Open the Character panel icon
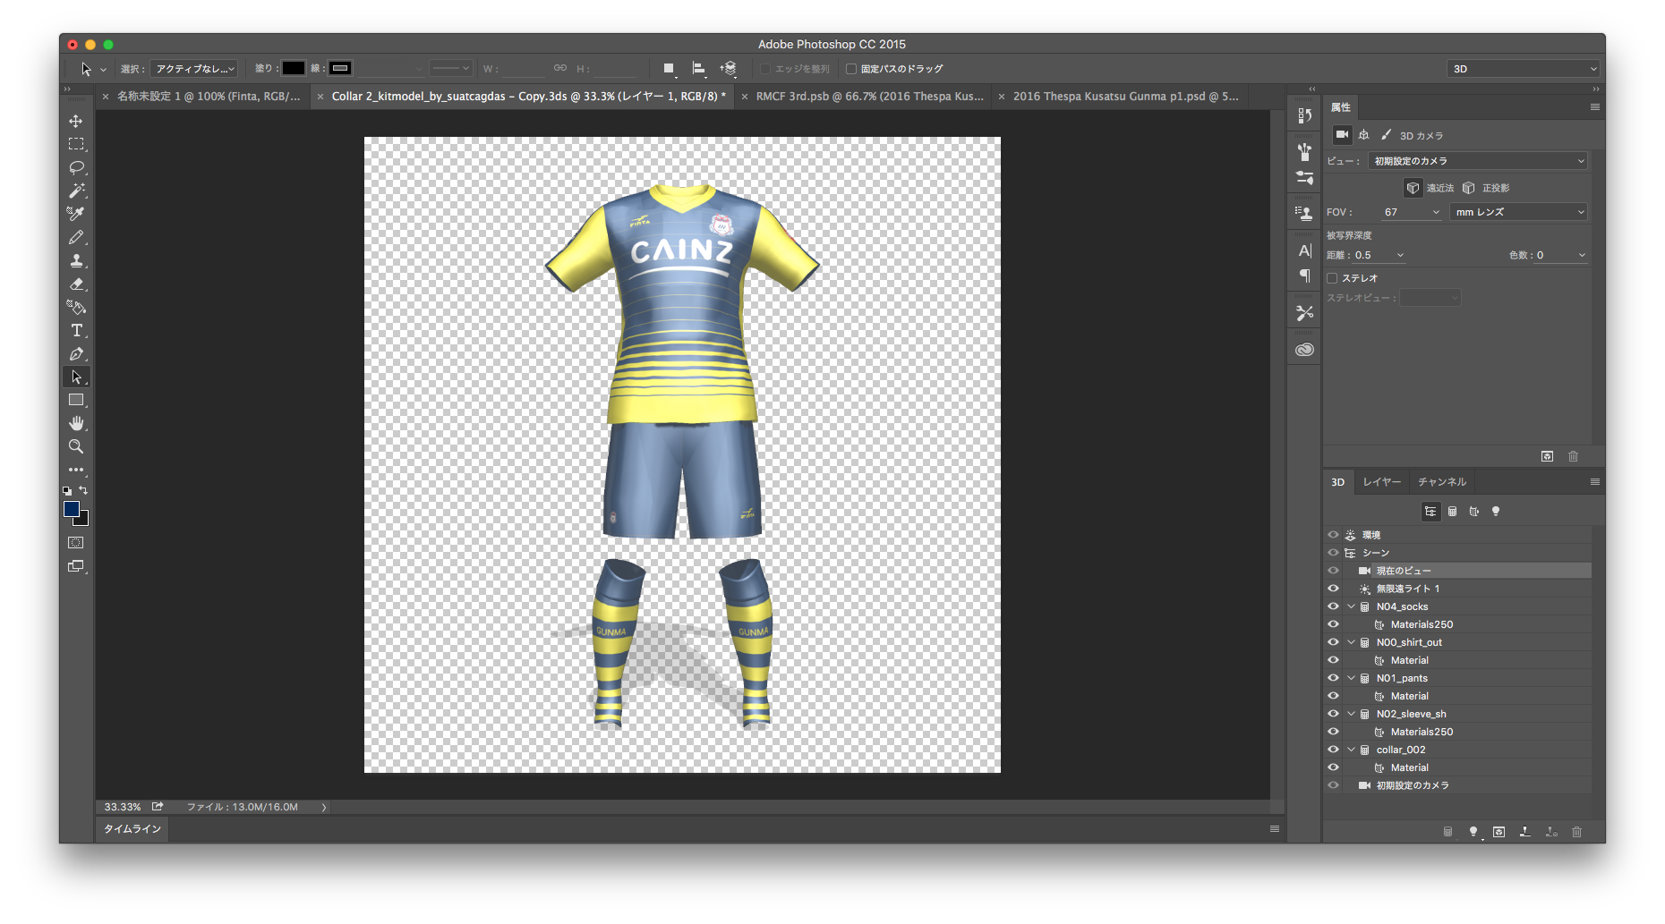 pyautogui.click(x=1304, y=250)
